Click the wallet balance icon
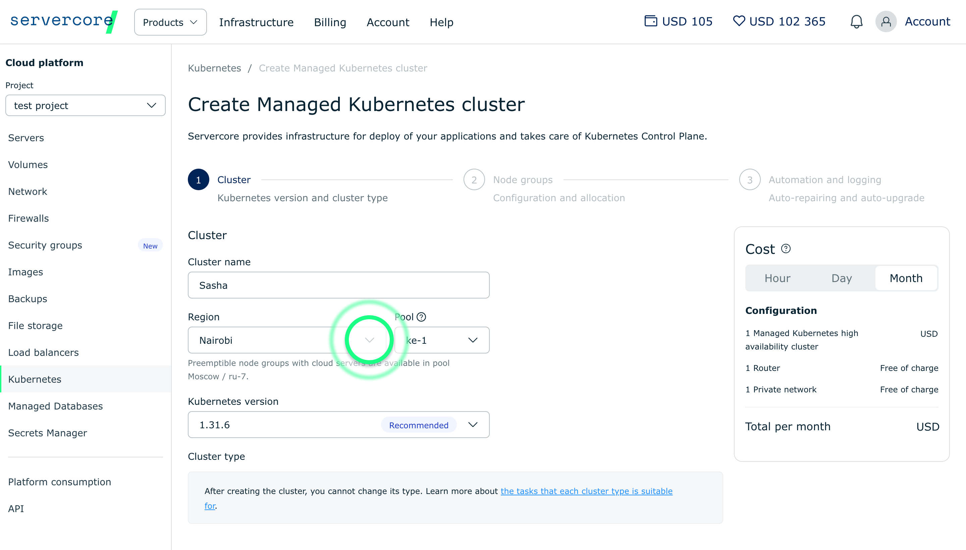966x550 pixels. (651, 21)
